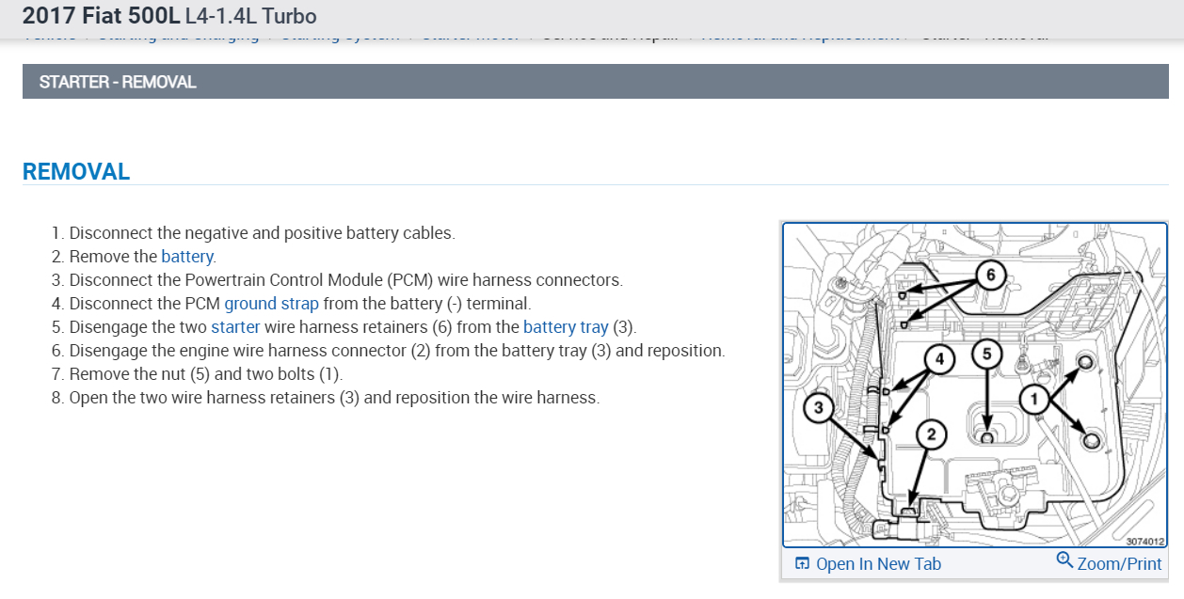Open the 'ground strap' link
Screen dimensions: 1184x599
tap(271, 304)
